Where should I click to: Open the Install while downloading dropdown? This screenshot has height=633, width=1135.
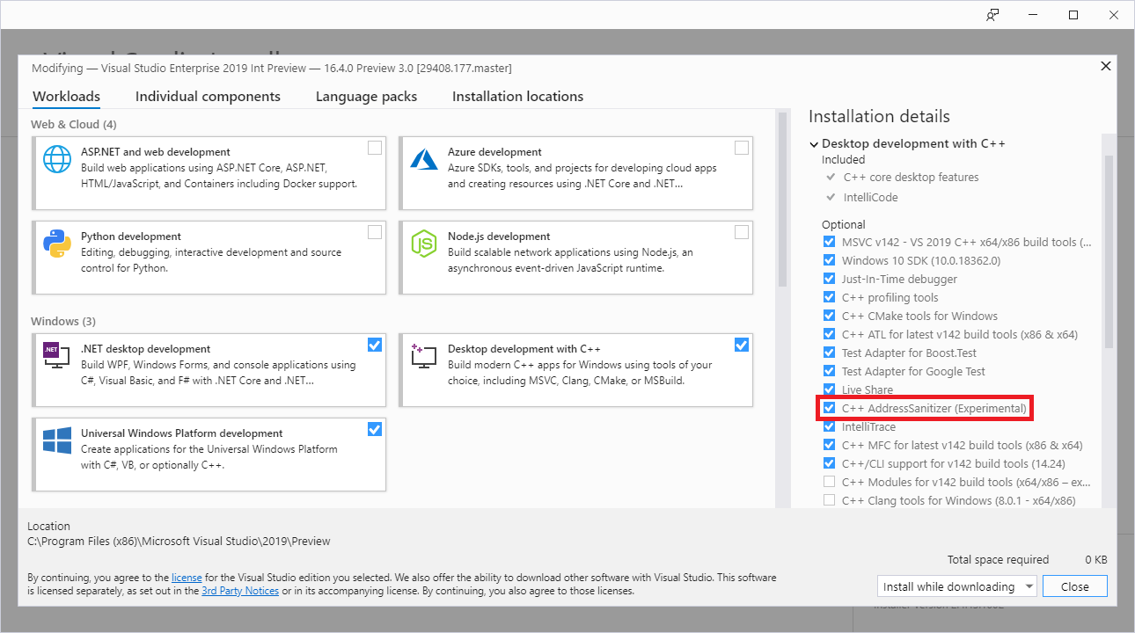956,586
